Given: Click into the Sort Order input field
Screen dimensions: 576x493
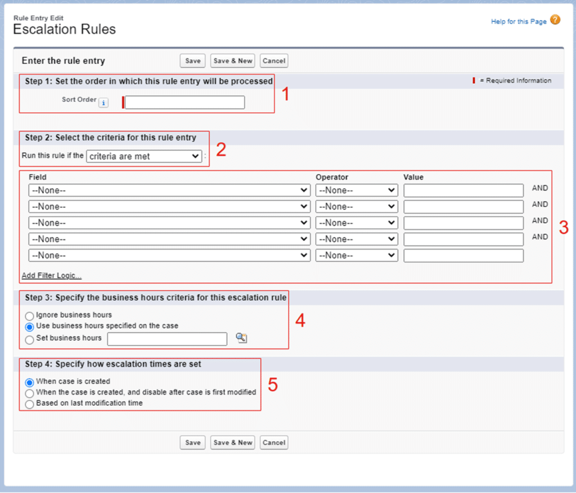Looking at the screenshot, I should tap(184, 102).
